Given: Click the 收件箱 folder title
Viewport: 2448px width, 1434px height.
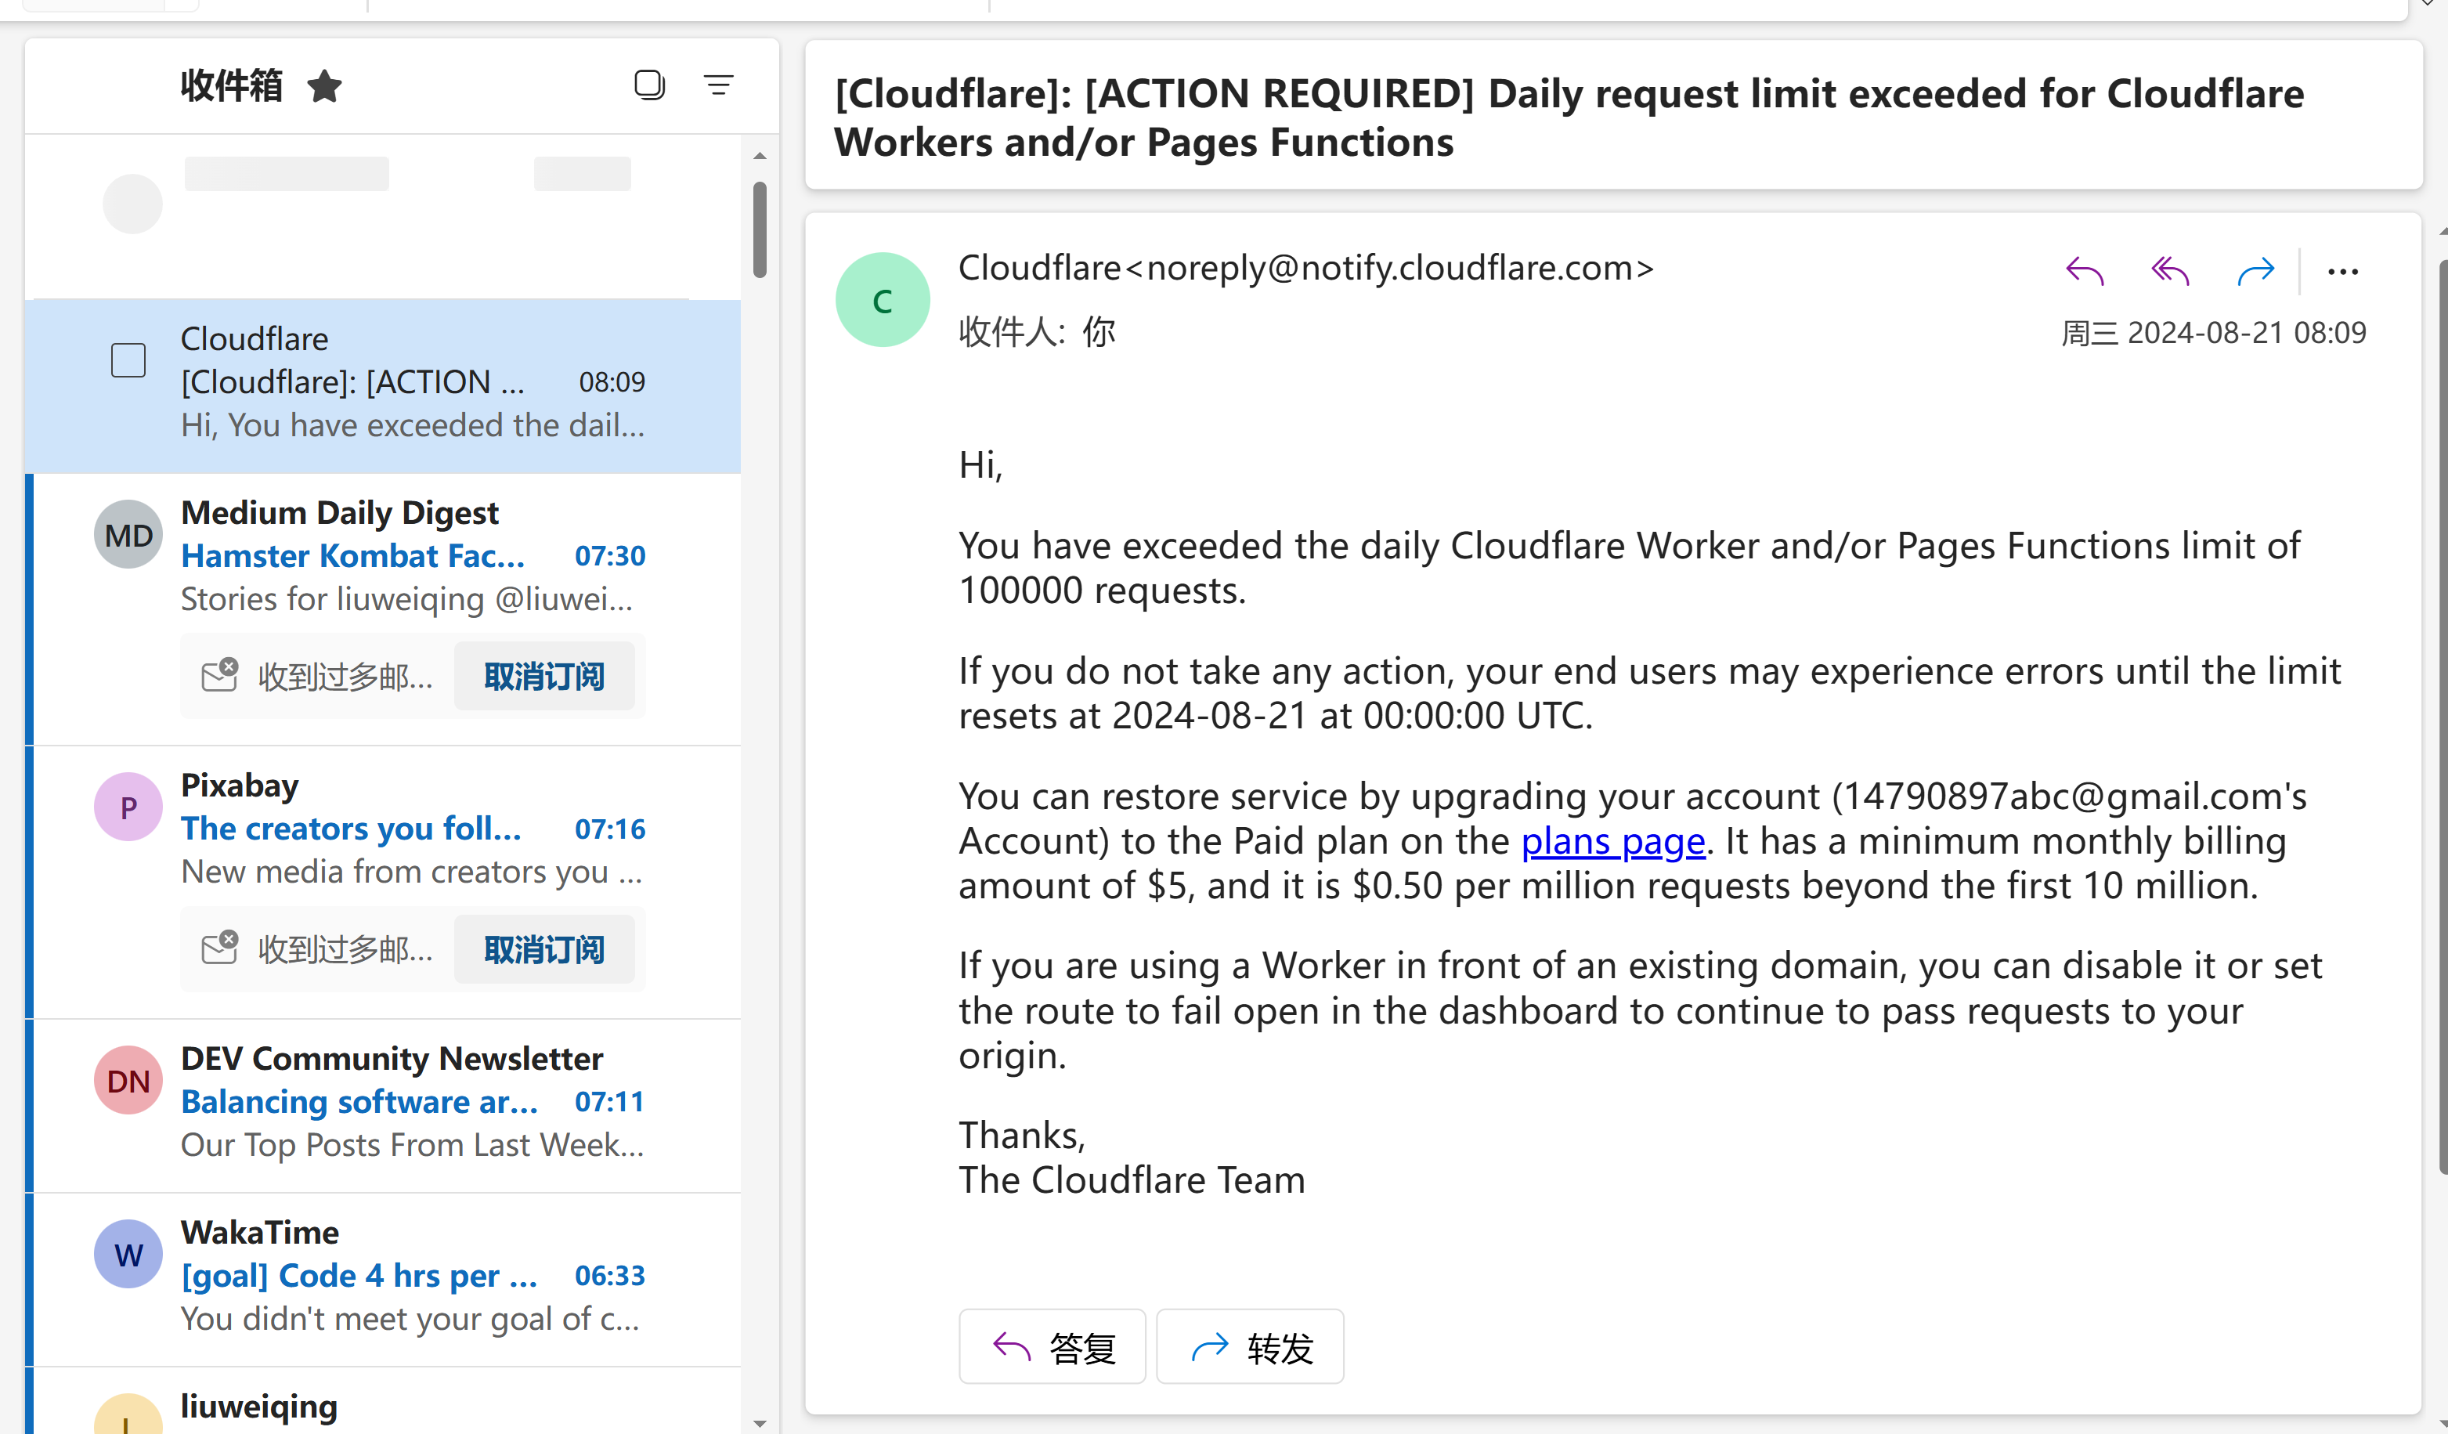Looking at the screenshot, I should pyautogui.click(x=232, y=85).
